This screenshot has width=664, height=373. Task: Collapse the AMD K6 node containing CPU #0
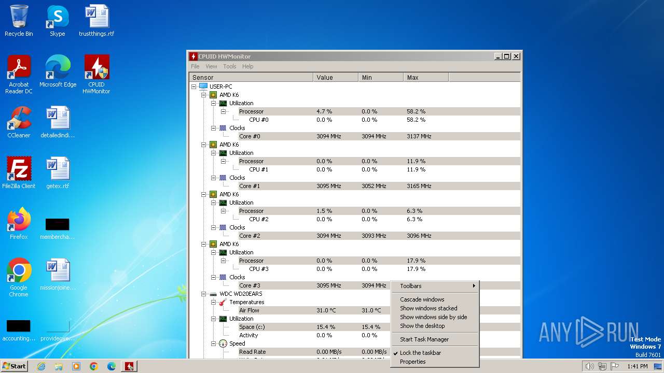click(204, 95)
